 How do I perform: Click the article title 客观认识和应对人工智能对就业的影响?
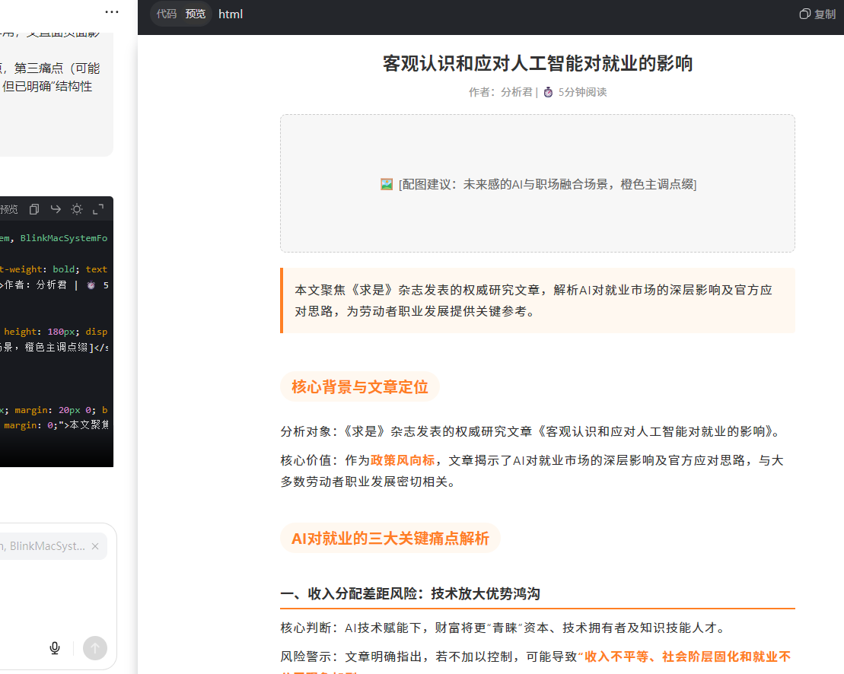coord(537,63)
